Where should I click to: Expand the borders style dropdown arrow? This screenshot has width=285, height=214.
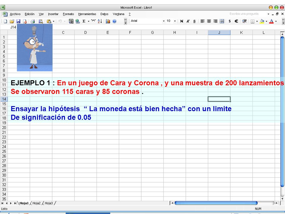click(257, 21)
